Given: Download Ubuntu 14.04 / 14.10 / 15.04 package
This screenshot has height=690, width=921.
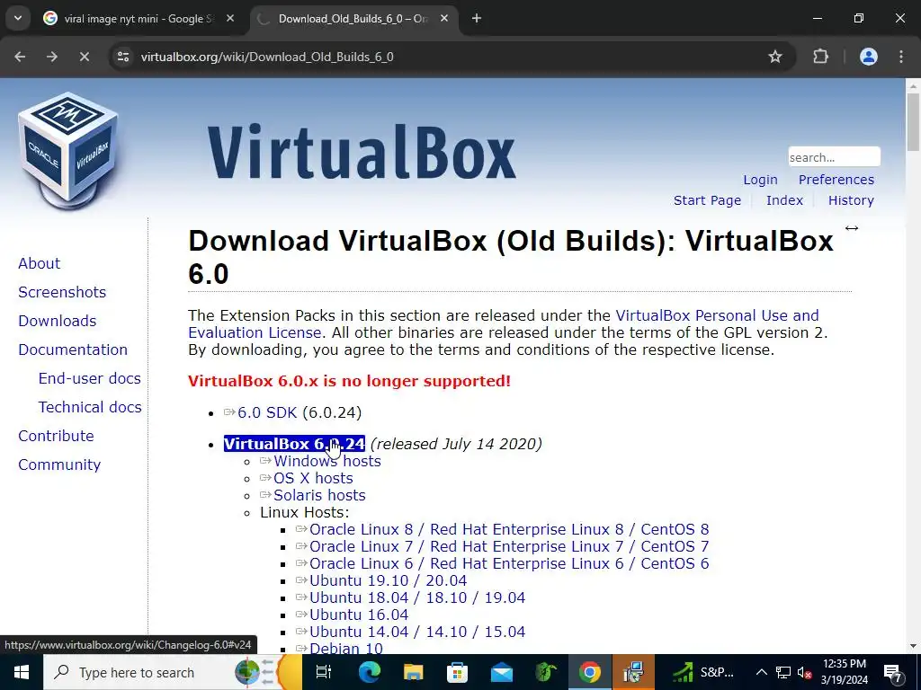Looking at the screenshot, I should point(417,632).
